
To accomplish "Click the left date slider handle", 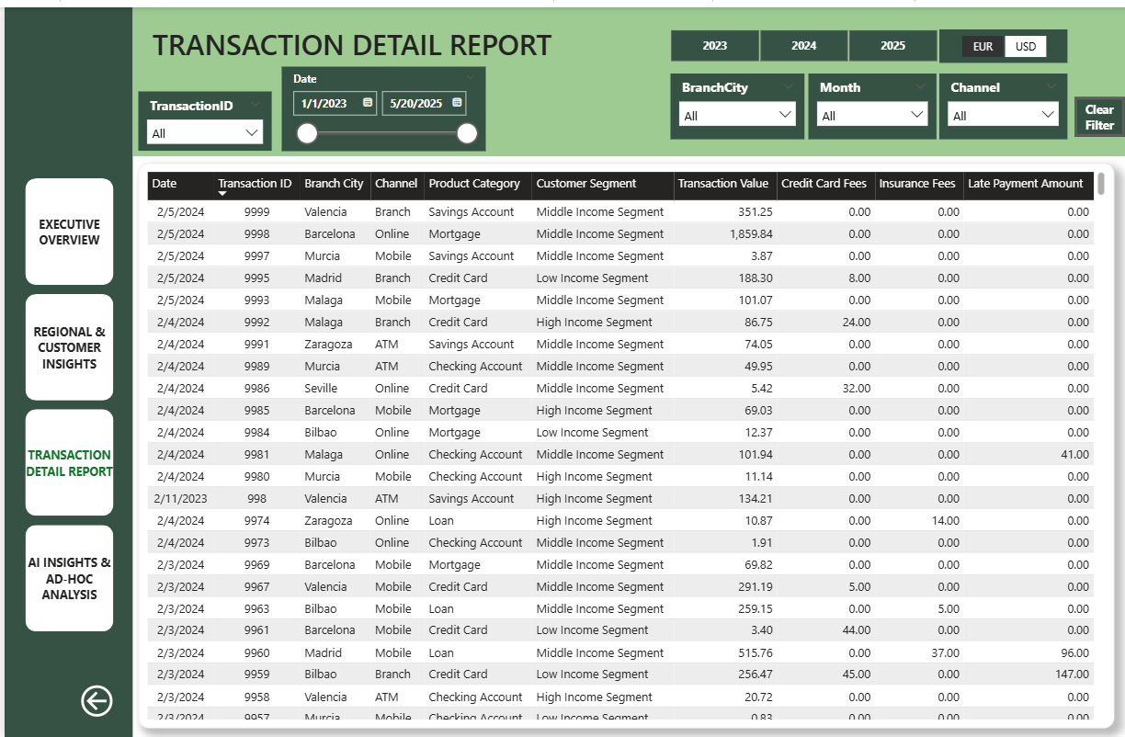I will [307, 134].
